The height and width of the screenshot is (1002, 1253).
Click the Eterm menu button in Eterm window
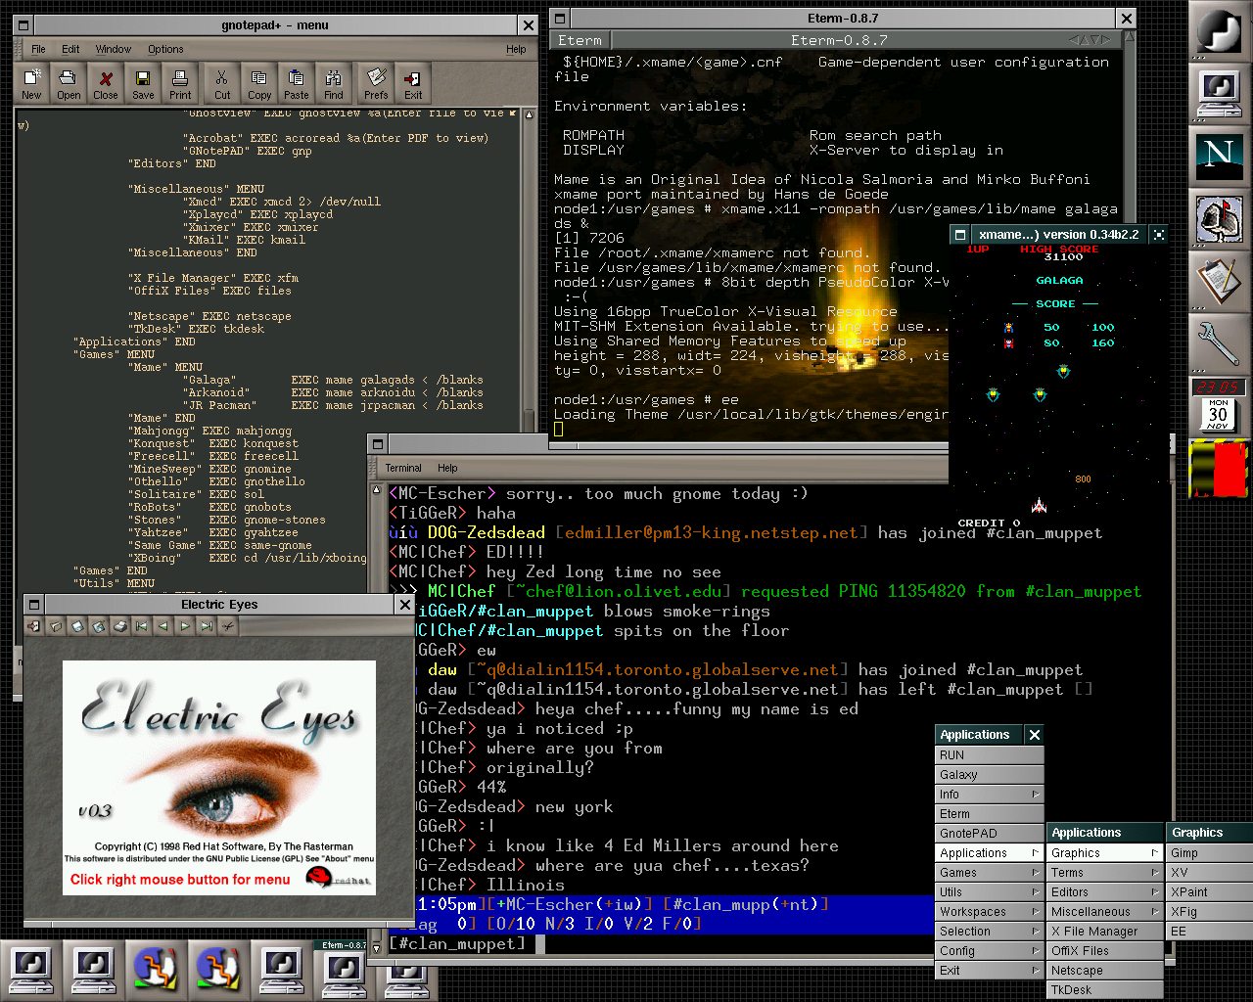tap(580, 40)
